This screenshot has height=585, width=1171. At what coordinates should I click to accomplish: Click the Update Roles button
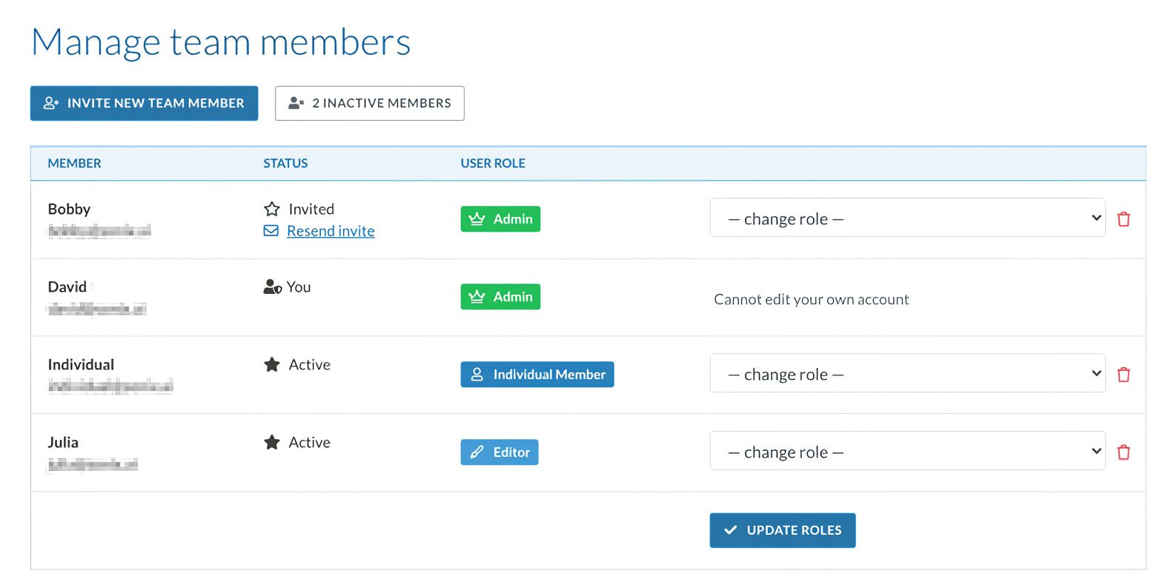point(783,530)
